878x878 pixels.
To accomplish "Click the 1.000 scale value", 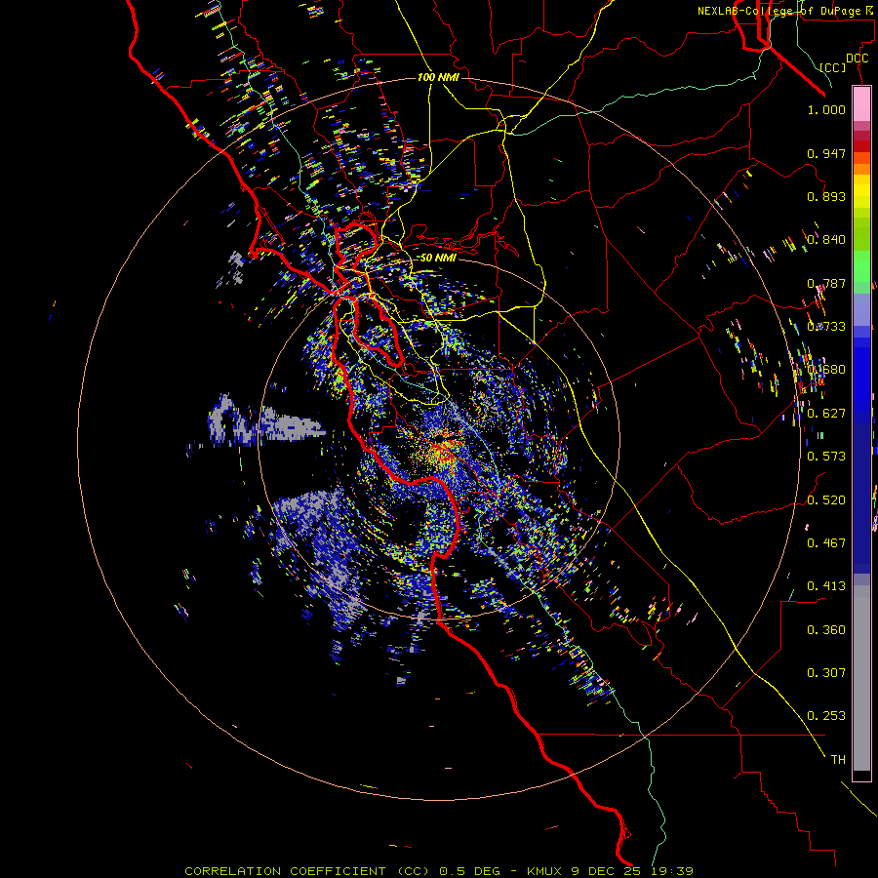I will tap(826, 109).
